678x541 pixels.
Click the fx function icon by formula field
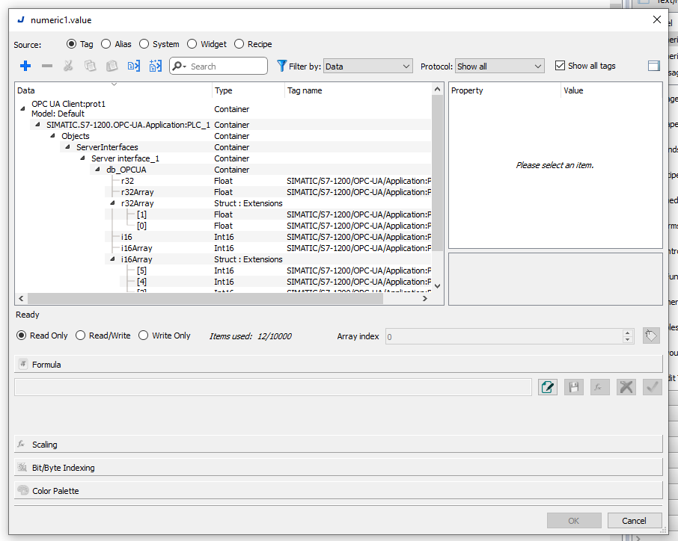(x=599, y=387)
